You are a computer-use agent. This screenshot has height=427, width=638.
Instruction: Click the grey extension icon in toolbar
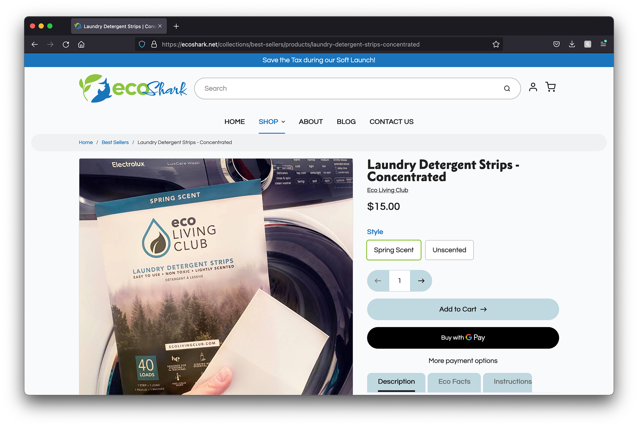587,44
